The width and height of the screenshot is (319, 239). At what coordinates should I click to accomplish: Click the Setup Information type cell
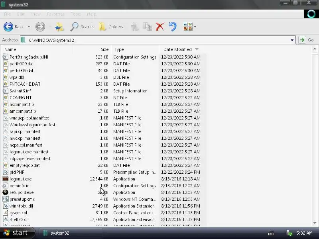point(130,91)
